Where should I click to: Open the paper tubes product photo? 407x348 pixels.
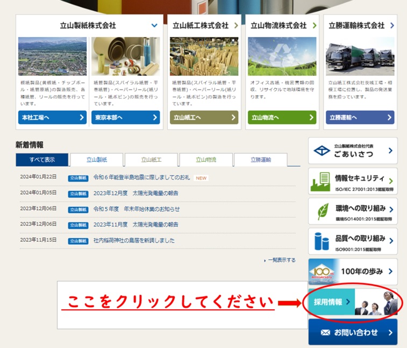click(126, 56)
